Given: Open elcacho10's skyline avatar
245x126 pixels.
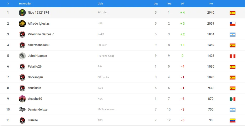Looking at the screenshot, I should (22, 99).
